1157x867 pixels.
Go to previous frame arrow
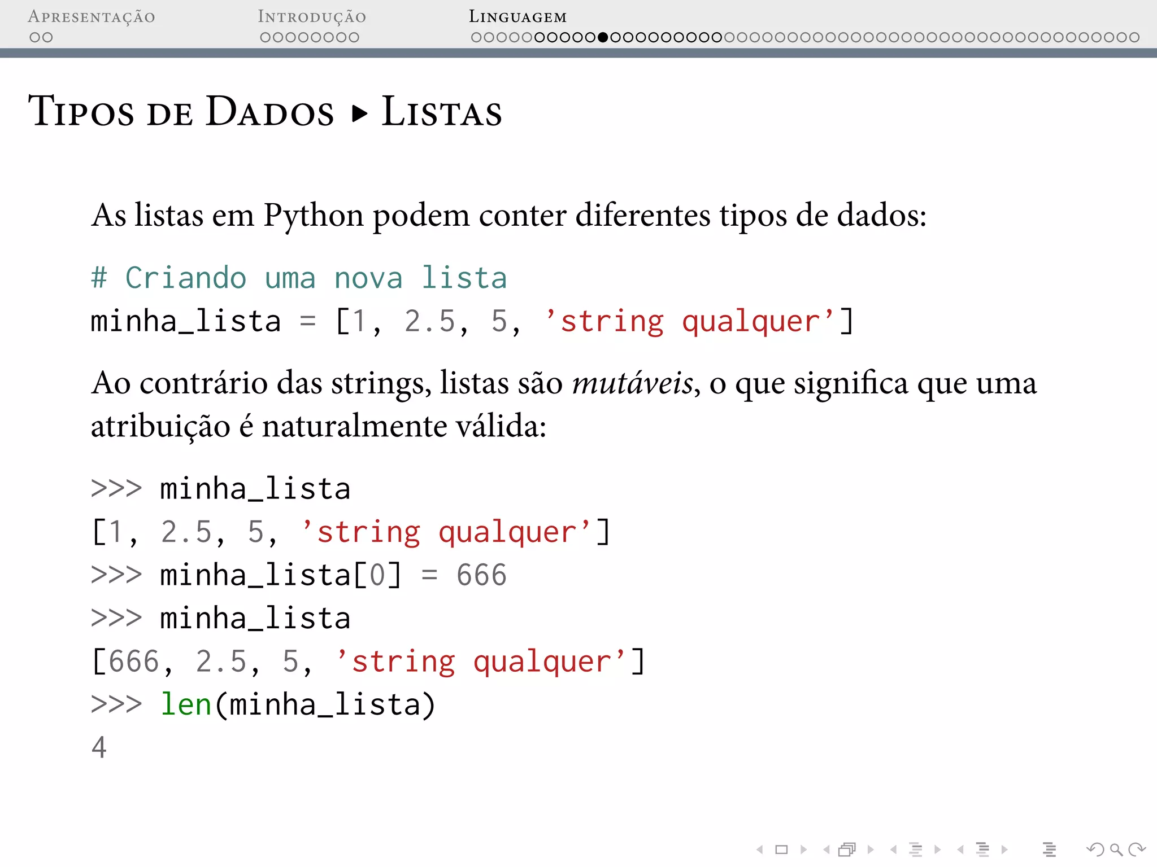tap(827, 850)
